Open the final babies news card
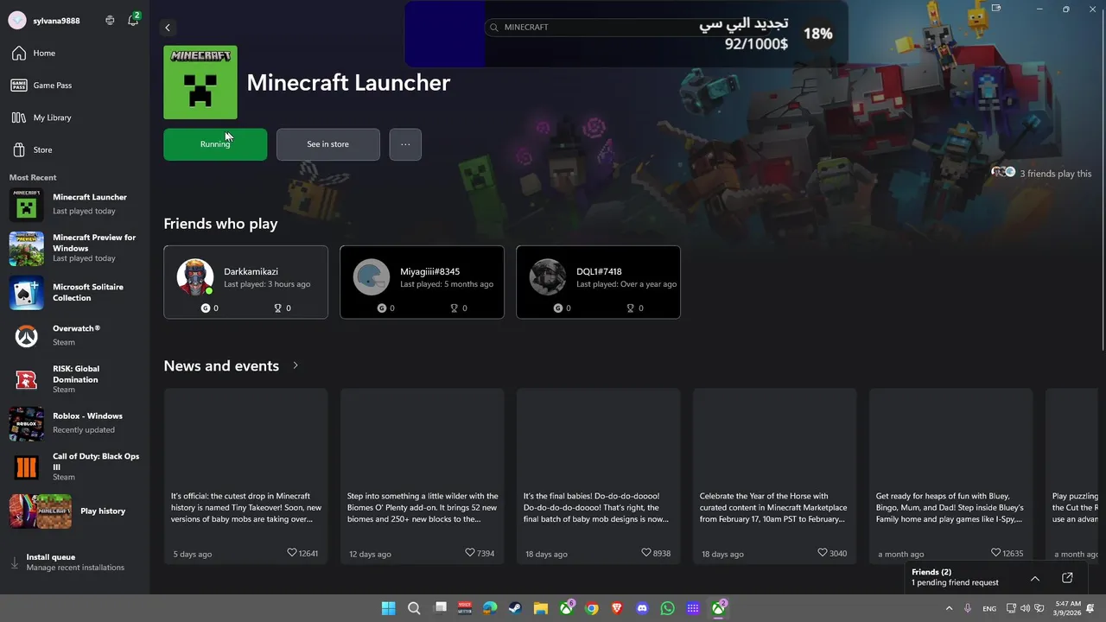The height and width of the screenshot is (622, 1106). 599,476
